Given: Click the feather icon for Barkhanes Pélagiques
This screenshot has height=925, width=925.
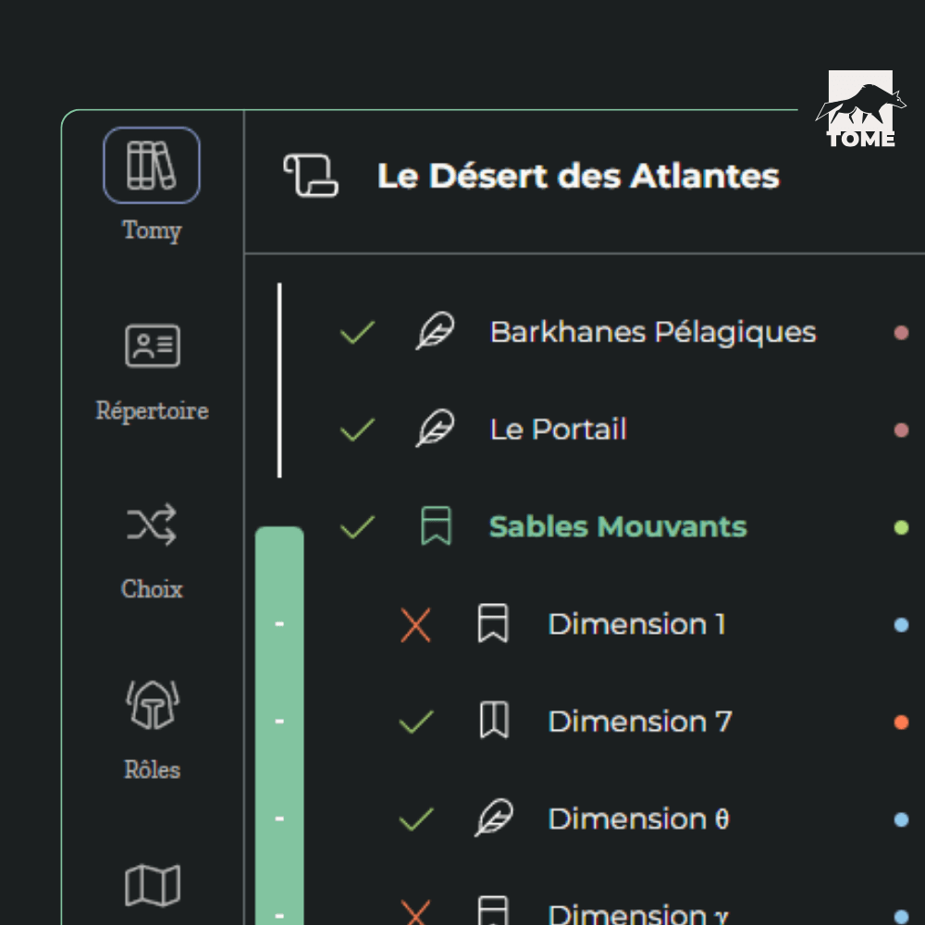Looking at the screenshot, I should coord(435,332).
